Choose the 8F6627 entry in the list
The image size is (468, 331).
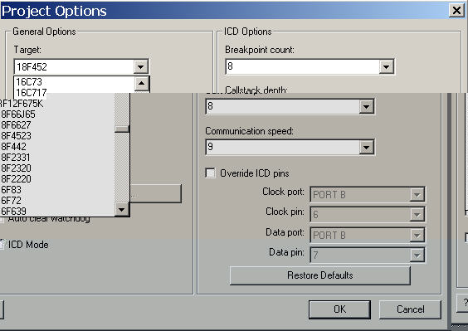pos(56,125)
